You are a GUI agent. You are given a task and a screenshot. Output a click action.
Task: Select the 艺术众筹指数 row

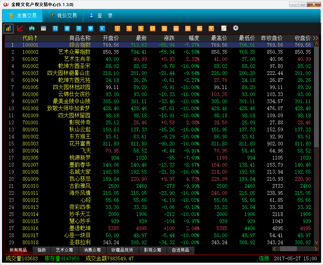pos(159,52)
